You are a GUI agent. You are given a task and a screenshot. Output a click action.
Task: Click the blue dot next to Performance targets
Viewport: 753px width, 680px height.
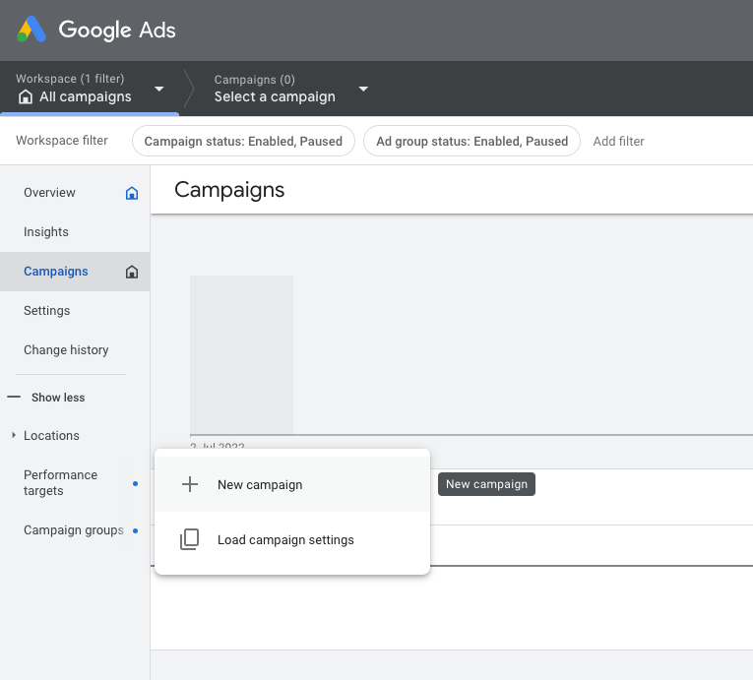pyautogui.click(x=136, y=483)
